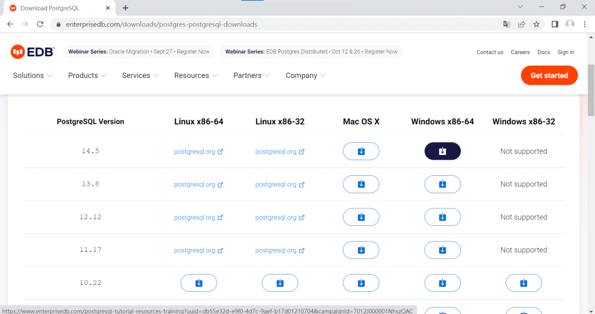The width and height of the screenshot is (595, 314).
Task: Open Oracle Migration webinar banner
Action: pos(139,52)
